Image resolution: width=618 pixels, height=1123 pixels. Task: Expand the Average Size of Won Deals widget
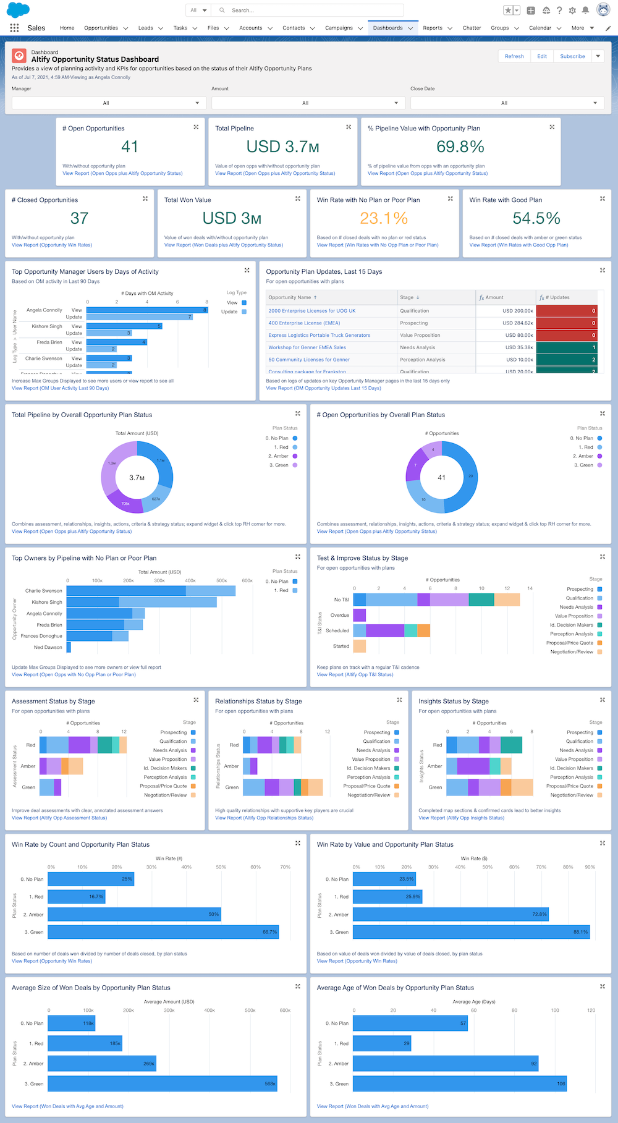pos(298,986)
